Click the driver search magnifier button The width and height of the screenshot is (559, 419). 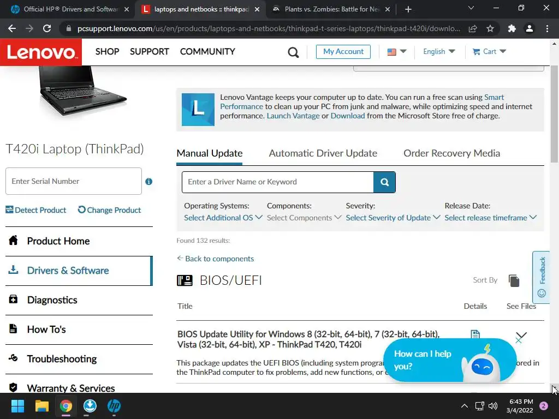point(384,182)
